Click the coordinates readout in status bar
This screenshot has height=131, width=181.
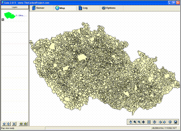coord(164,128)
